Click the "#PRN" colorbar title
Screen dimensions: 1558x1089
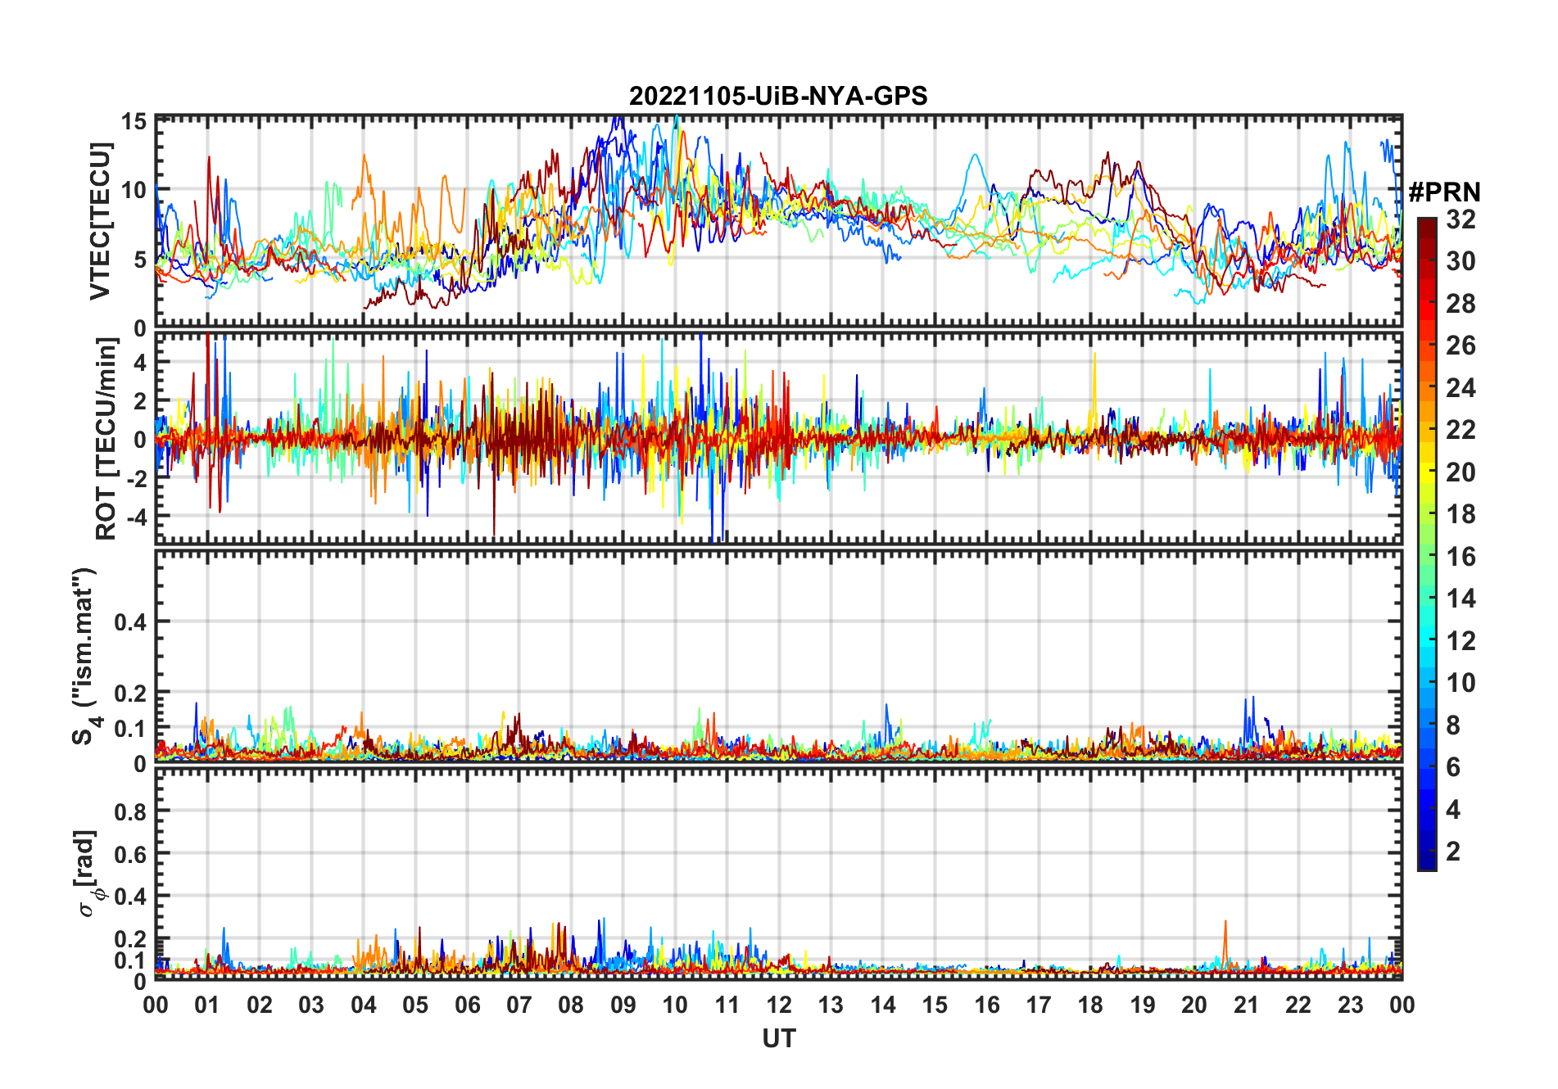point(1444,192)
